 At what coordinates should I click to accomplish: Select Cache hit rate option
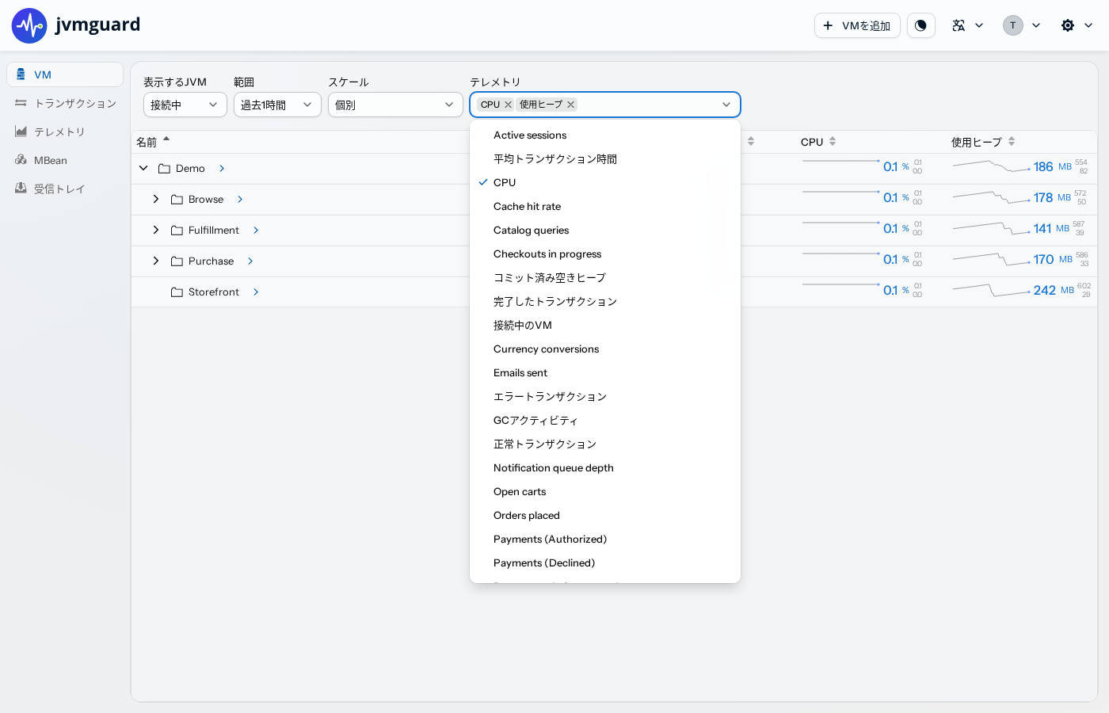[x=605, y=207]
